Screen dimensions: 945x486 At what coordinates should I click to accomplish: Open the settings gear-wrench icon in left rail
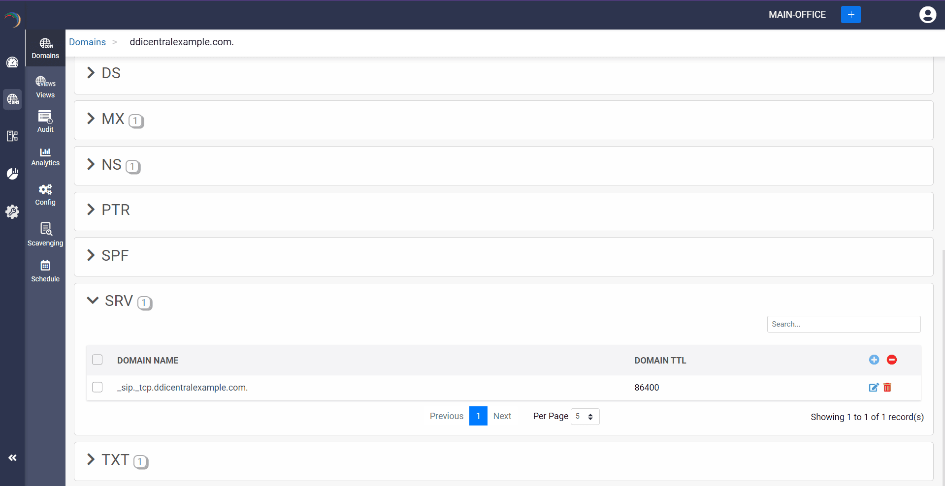pos(12,212)
